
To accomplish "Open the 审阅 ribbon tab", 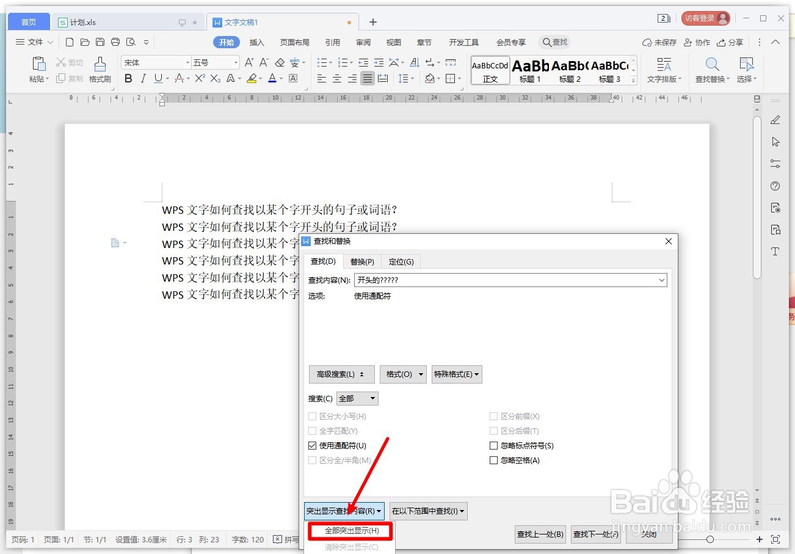I will pyautogui.click(x=363, y=42).
